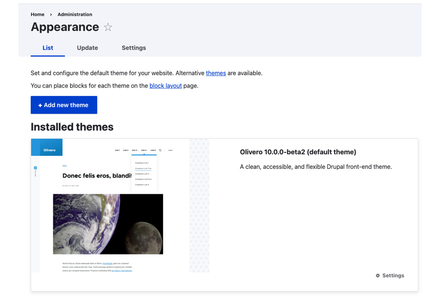
Task: Star the Appearance page as a favorite
Action: 108,27
